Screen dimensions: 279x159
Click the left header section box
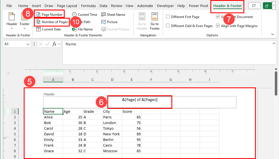(75, 102)
